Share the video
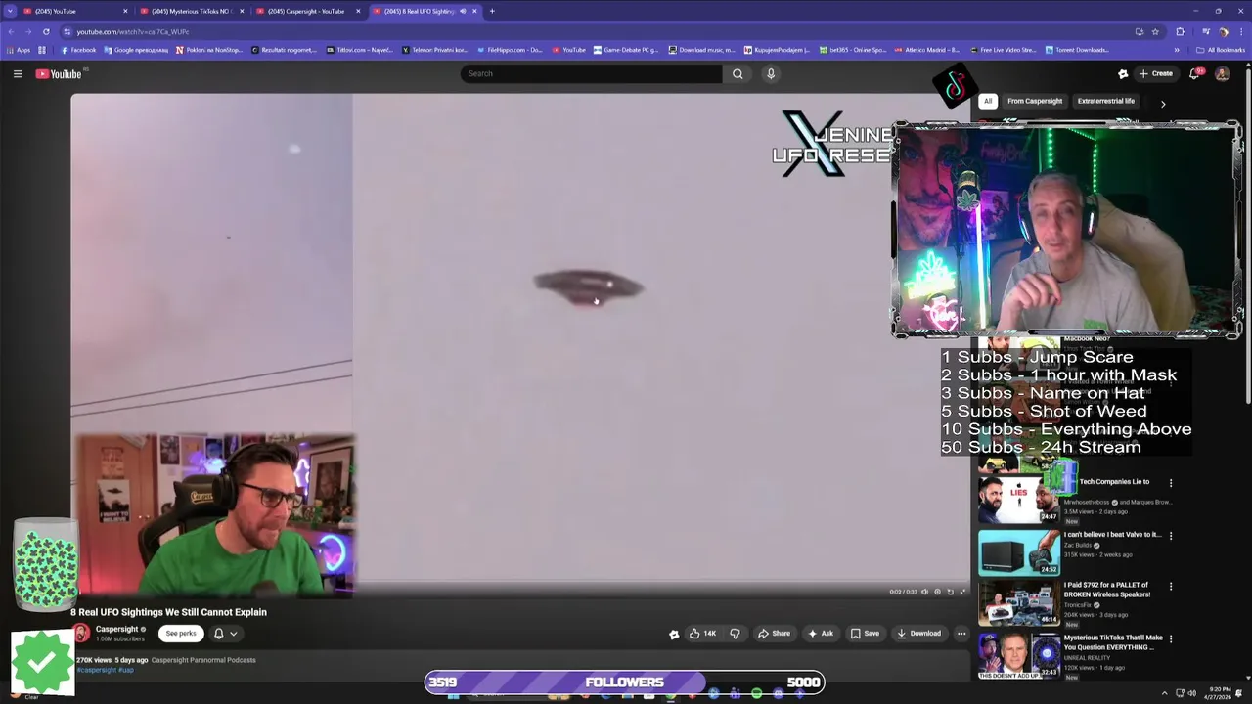The height and width of the screenshot is (704, 1252). tap(774, 634)
